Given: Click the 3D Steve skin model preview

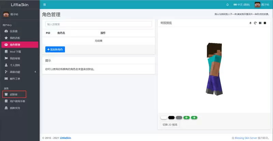Looking at the screenshot, I should click(214, 69).
